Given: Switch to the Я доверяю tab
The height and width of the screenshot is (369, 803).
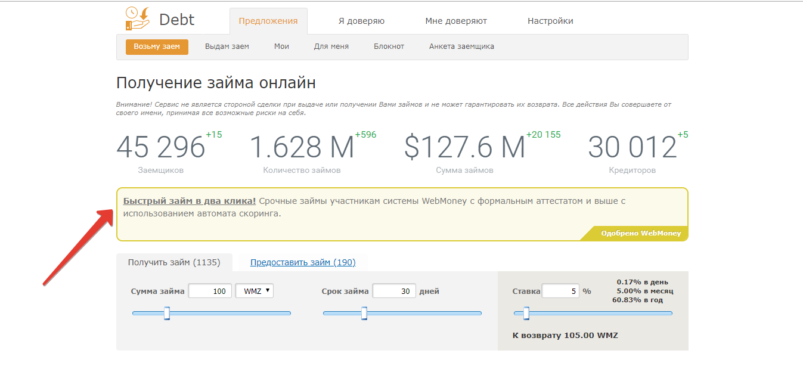Looking at the screenshot, I should 361,21.
